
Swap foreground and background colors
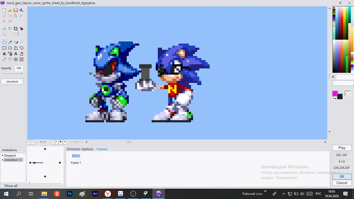pos(334,98)
